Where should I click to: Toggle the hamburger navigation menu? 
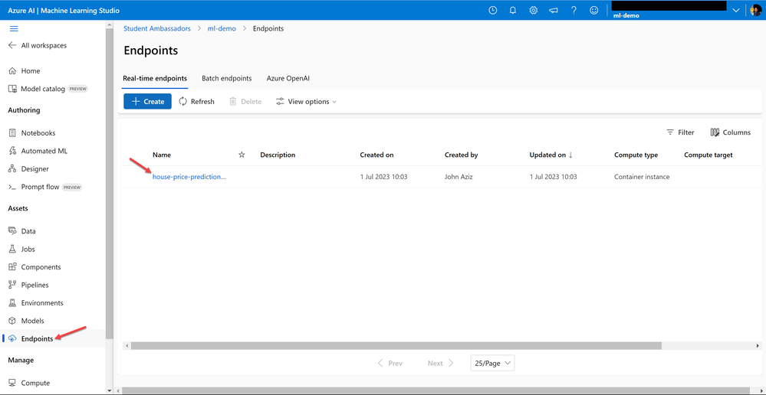click(x=14, y=29)
